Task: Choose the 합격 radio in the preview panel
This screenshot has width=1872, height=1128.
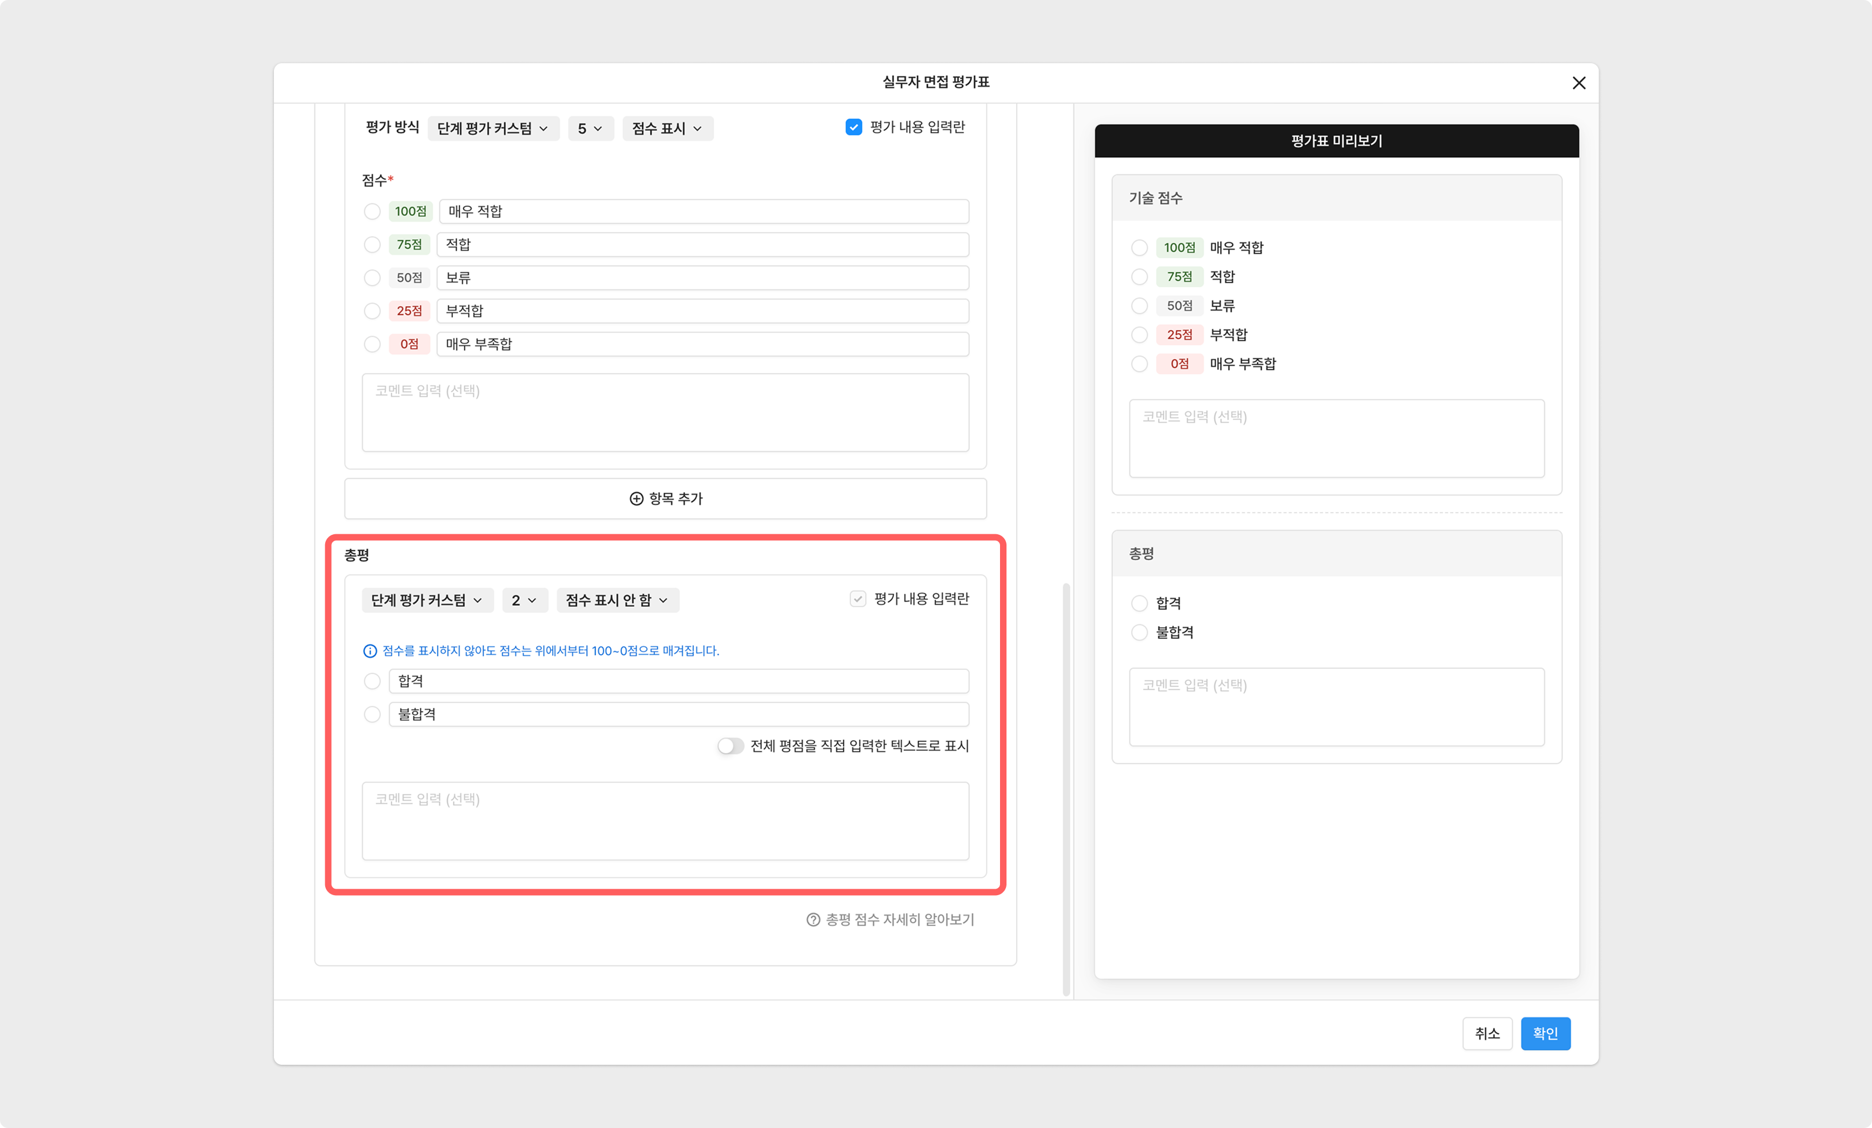Action: pos(1139,603)
